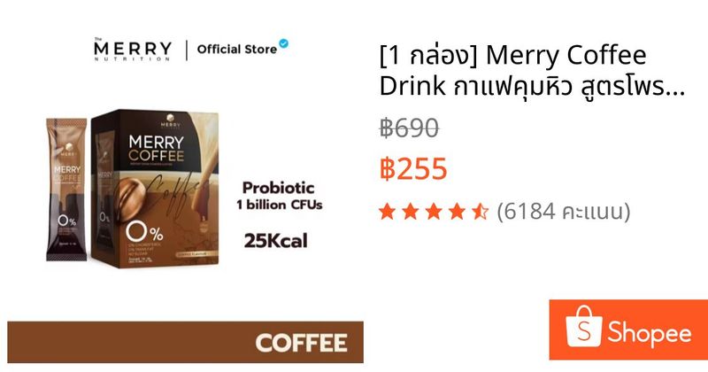This screenshot has height=372, width=708.
Task: Click the third orange rating star
Action: [434, 211]
